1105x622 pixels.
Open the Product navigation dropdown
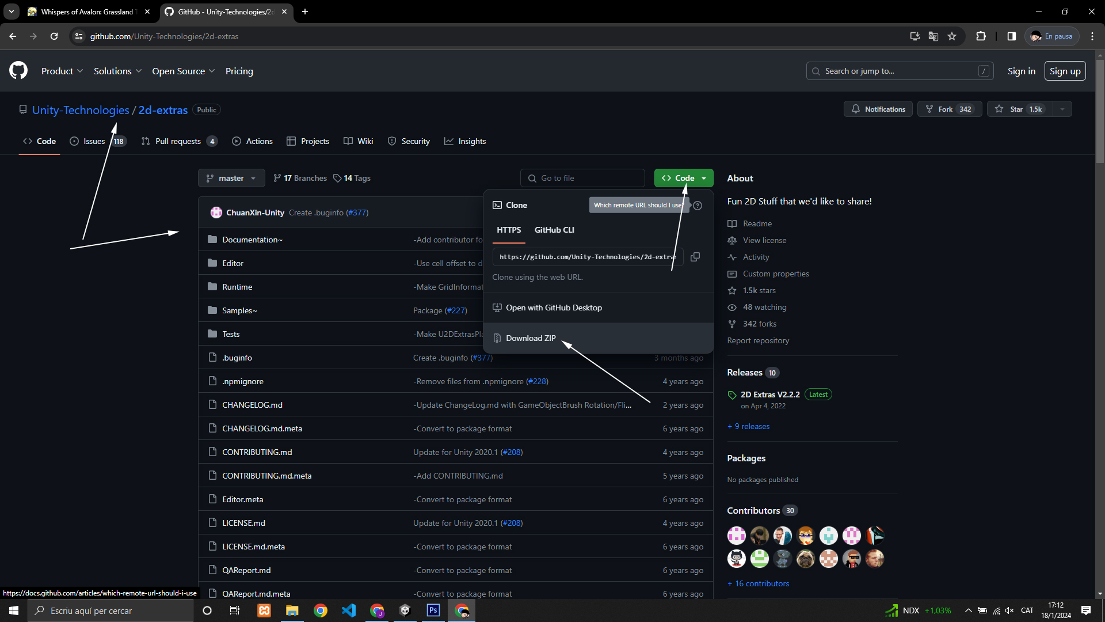[x=62, y=71]
